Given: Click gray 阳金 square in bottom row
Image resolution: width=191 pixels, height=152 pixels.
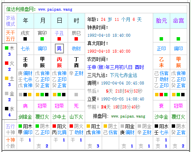Looking at the screenshot, I should click(x=122, y=126).
